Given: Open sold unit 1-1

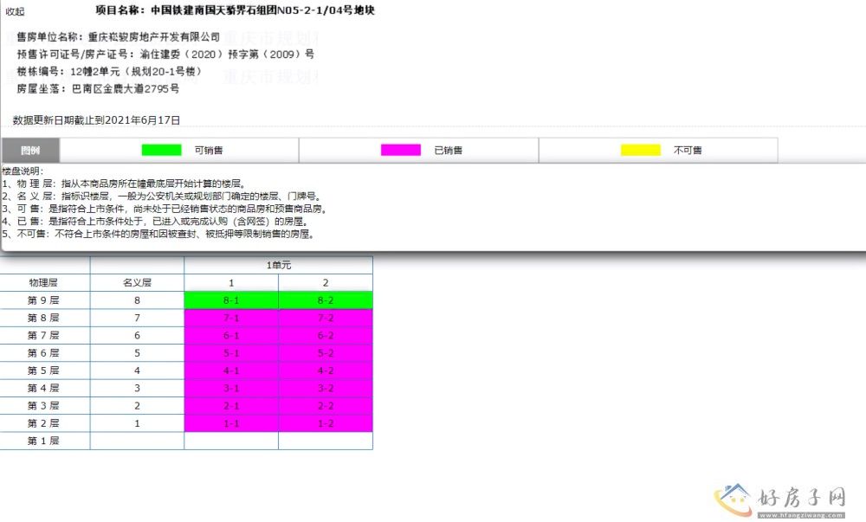Looking at the screenshot, I should tap(231, 423).
